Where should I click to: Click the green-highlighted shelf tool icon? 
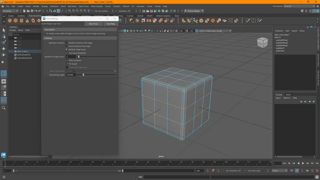[x=189, y=20]
